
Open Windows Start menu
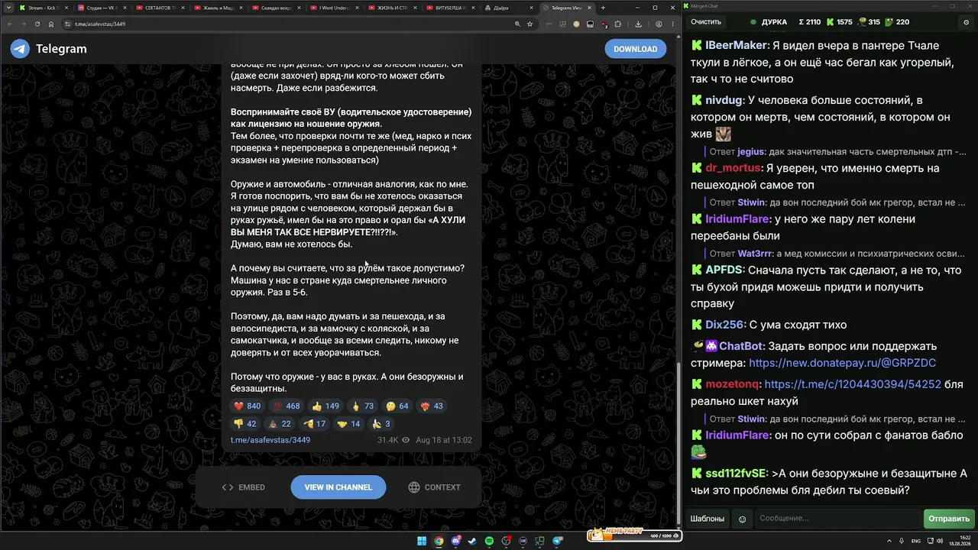(422, 541)
